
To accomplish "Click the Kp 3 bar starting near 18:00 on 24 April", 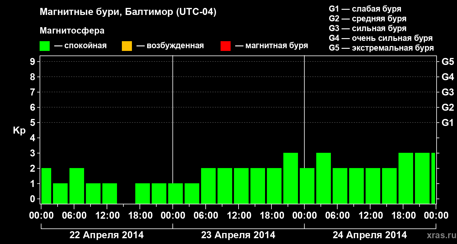I will [x=406, y=178].
